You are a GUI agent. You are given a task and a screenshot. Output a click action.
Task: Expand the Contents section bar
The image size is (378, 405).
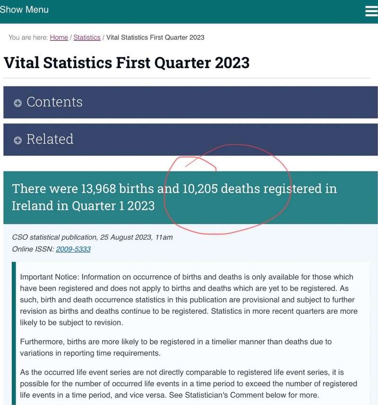(190, 102)
